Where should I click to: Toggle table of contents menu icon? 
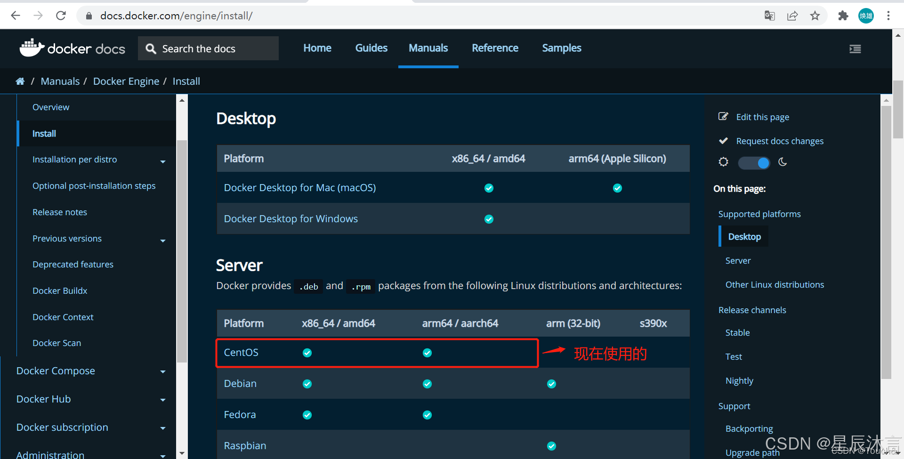pos(855,48)
